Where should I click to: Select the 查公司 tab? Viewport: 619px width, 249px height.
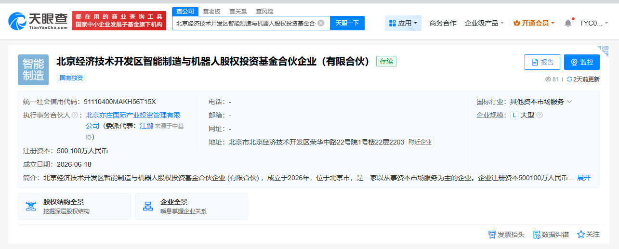coord(185,11)
